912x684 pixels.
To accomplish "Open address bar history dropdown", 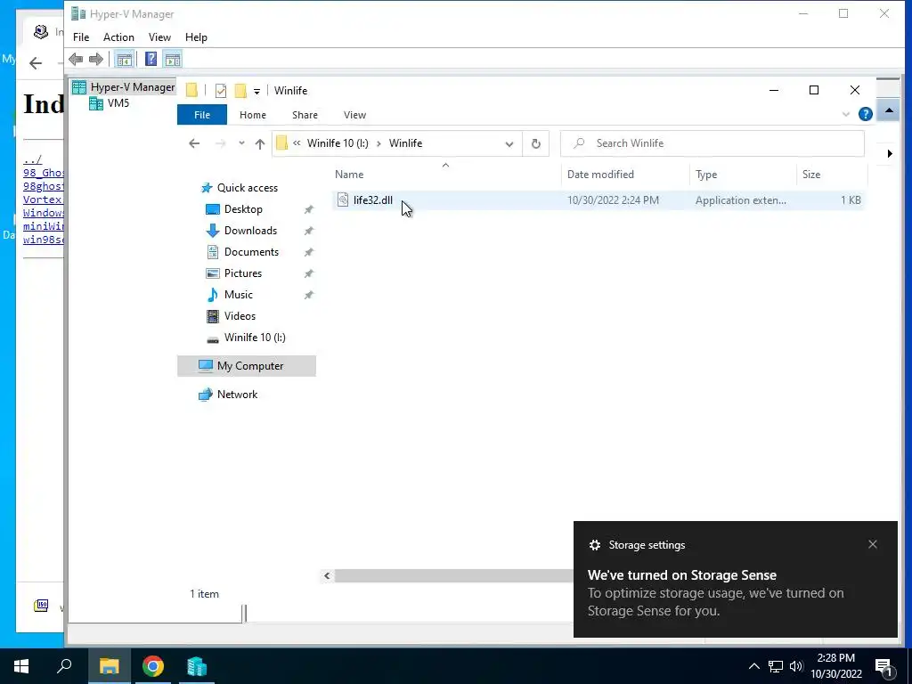I will [509, 144].
